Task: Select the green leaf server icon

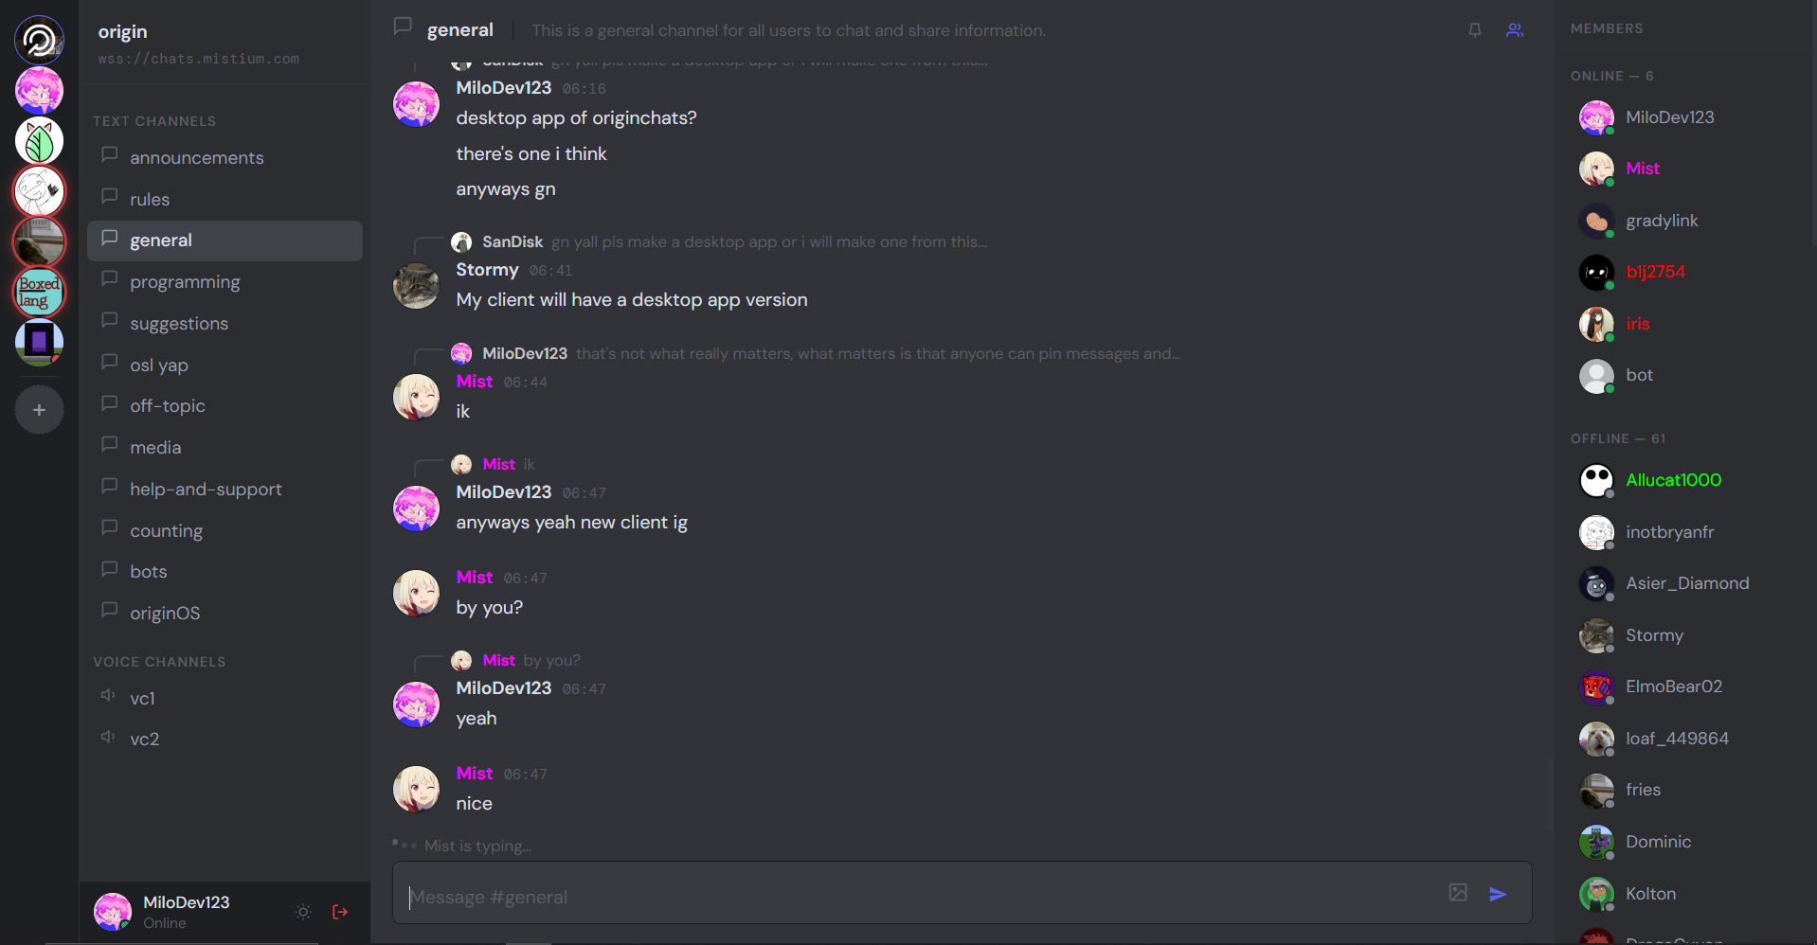Action: tap(39, 141)
